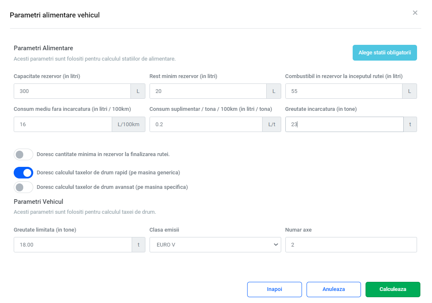Image resolution: width=432 pixels, height=303 pixels.
Task: Click the t unit suffix beside Greutate limitata
Action: (138, 245)
